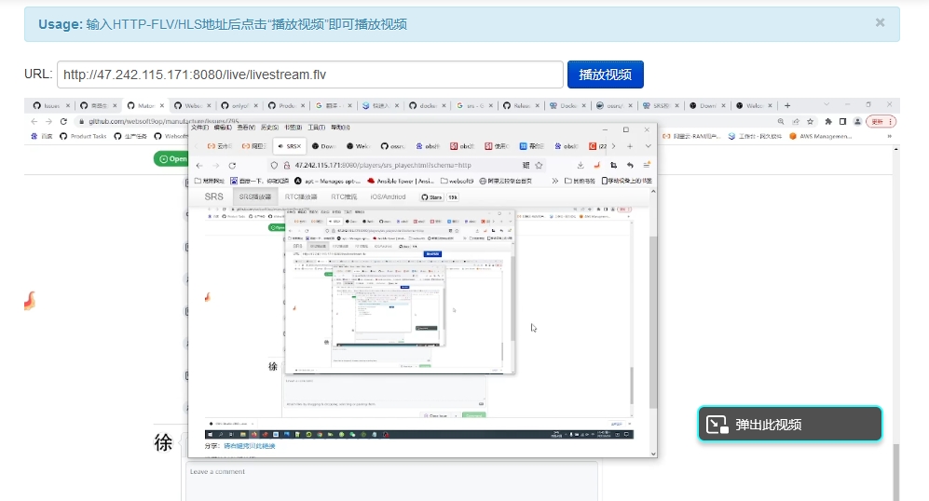The width and height of the screenshot is (929, 501).
Task: Click the page's right vertical scrollbar
Action: click(x=895, y=372)
